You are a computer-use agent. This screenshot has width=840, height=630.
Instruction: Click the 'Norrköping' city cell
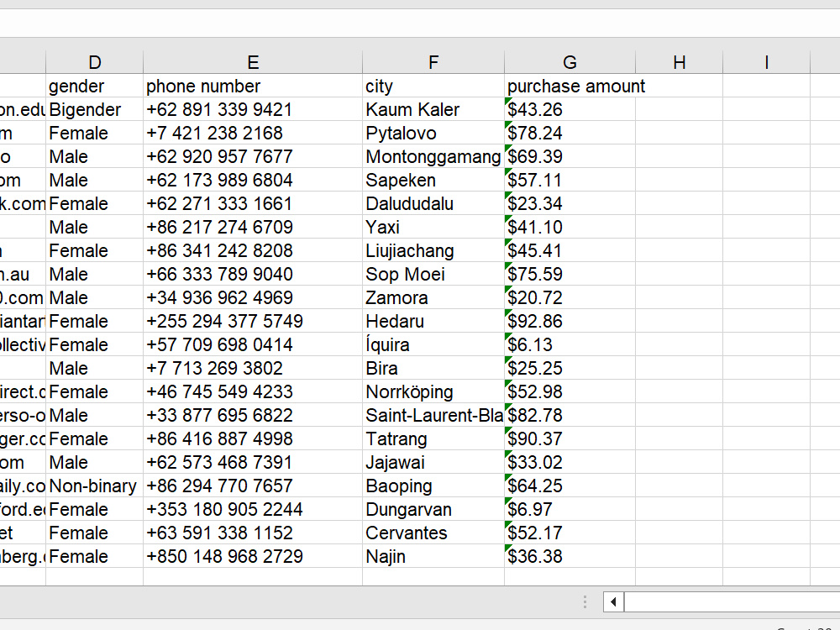(x=433, y=391)
